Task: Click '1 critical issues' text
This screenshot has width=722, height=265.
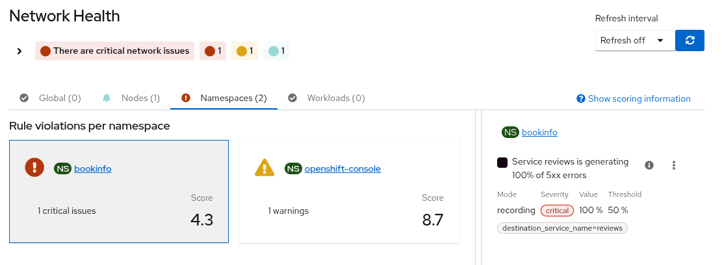Action: pyautogui.click(x=67, y=211)
